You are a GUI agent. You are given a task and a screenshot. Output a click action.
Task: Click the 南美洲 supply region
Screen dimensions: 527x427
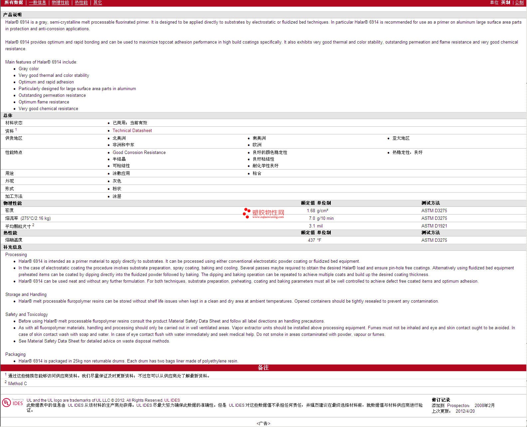259,138
